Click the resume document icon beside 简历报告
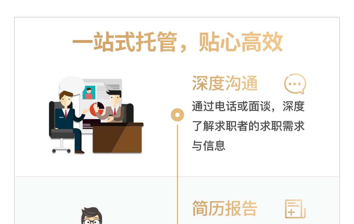Image resolution: width=354 pixels, height=224 pixels. click(295, 209)
